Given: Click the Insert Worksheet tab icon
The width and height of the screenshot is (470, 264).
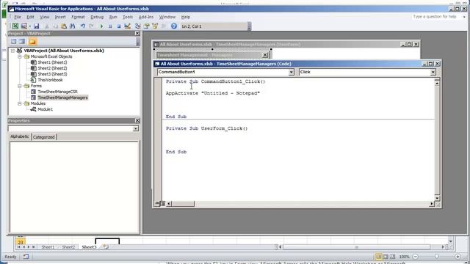Looking at the screenshot, I should pos(106,247).
